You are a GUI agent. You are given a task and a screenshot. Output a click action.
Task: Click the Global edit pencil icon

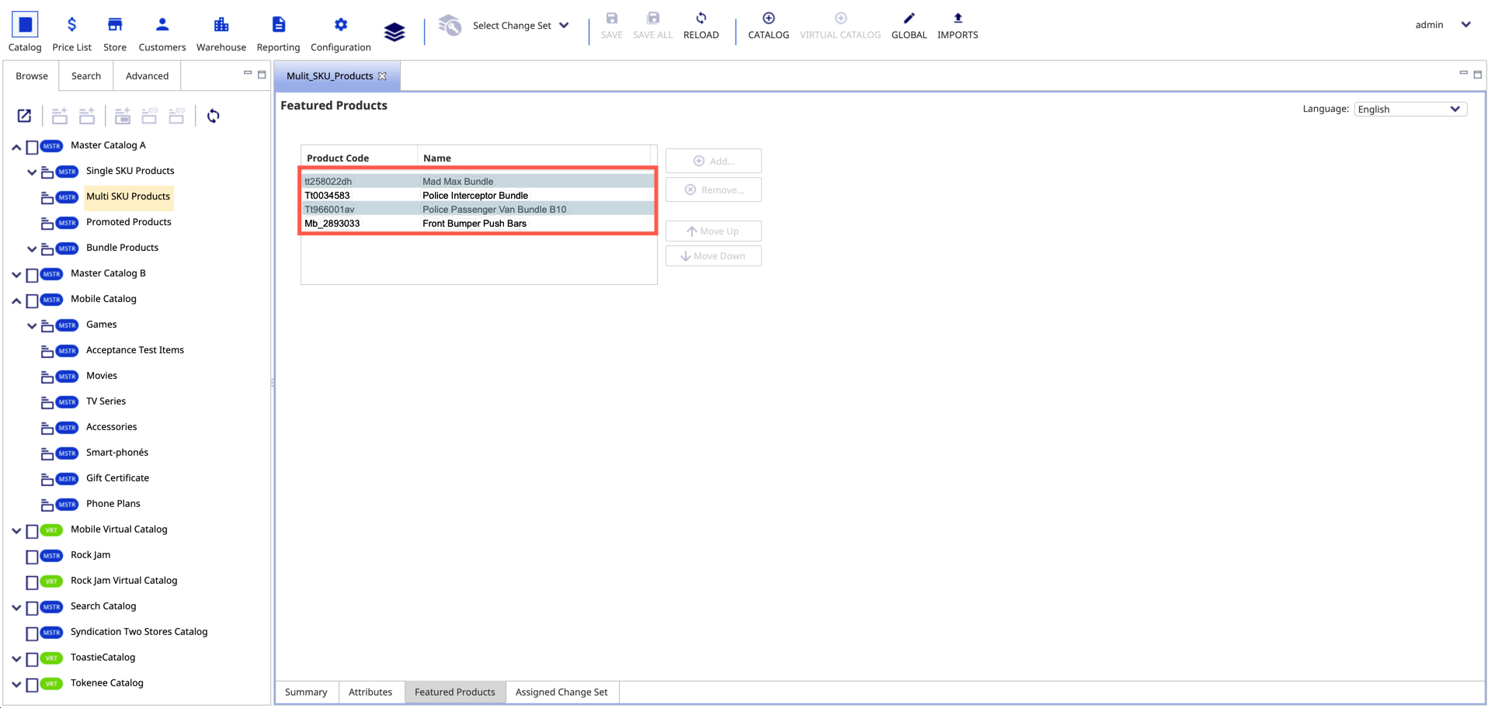point(909,19)
